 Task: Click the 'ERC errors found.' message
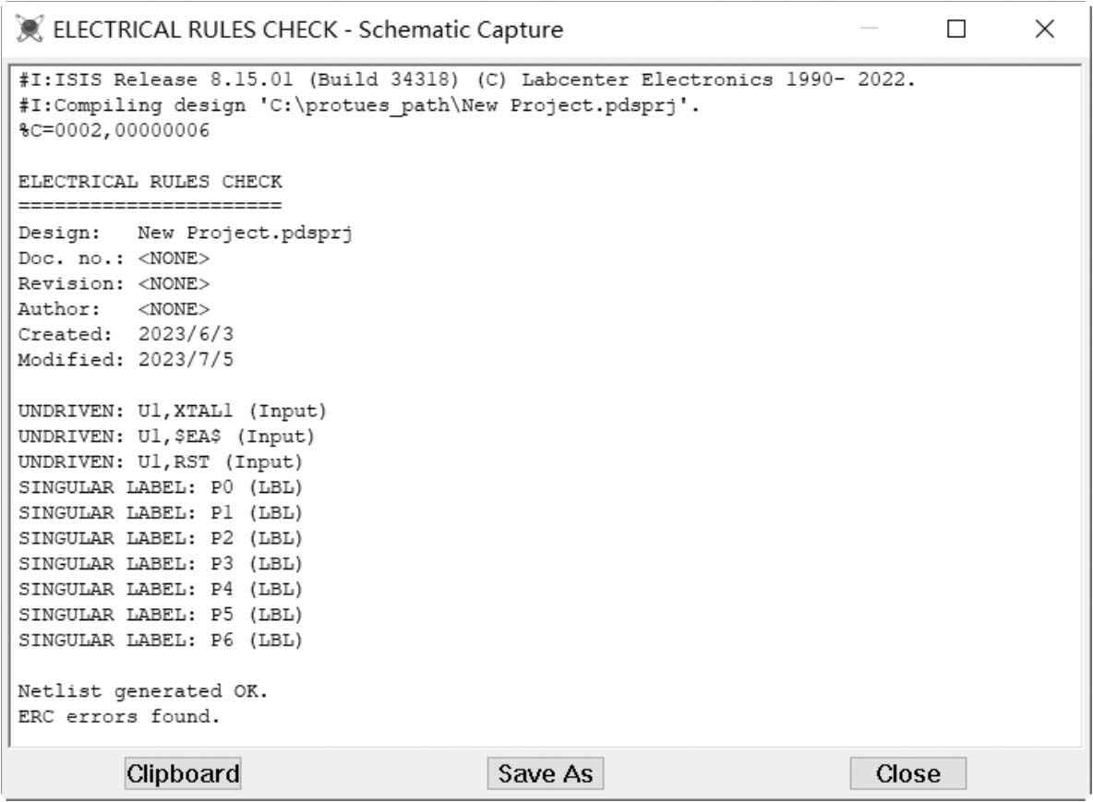(x=119, y=716)
